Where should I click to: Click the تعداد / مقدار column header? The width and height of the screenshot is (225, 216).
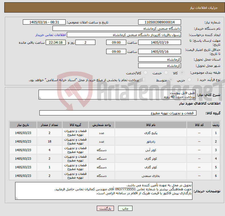pos(49,125)
